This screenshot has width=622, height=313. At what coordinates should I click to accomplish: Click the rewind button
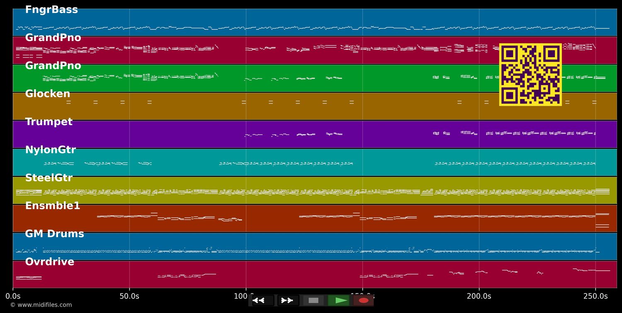pos(262,301)
